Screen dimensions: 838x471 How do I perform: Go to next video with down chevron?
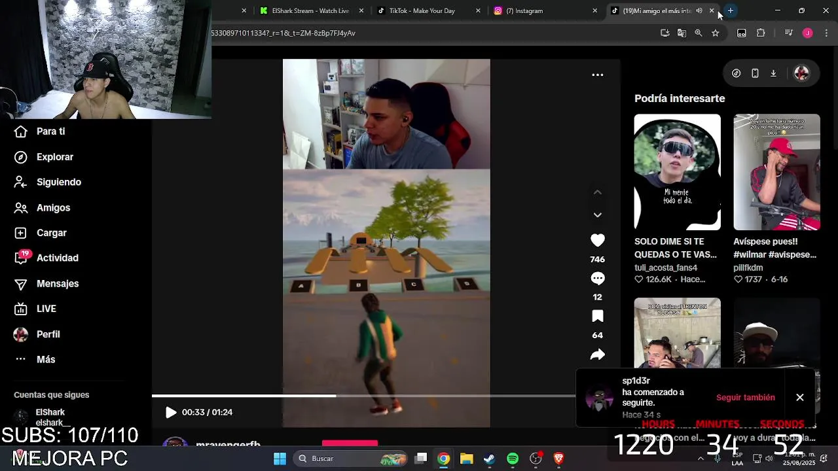click(597, 215)
